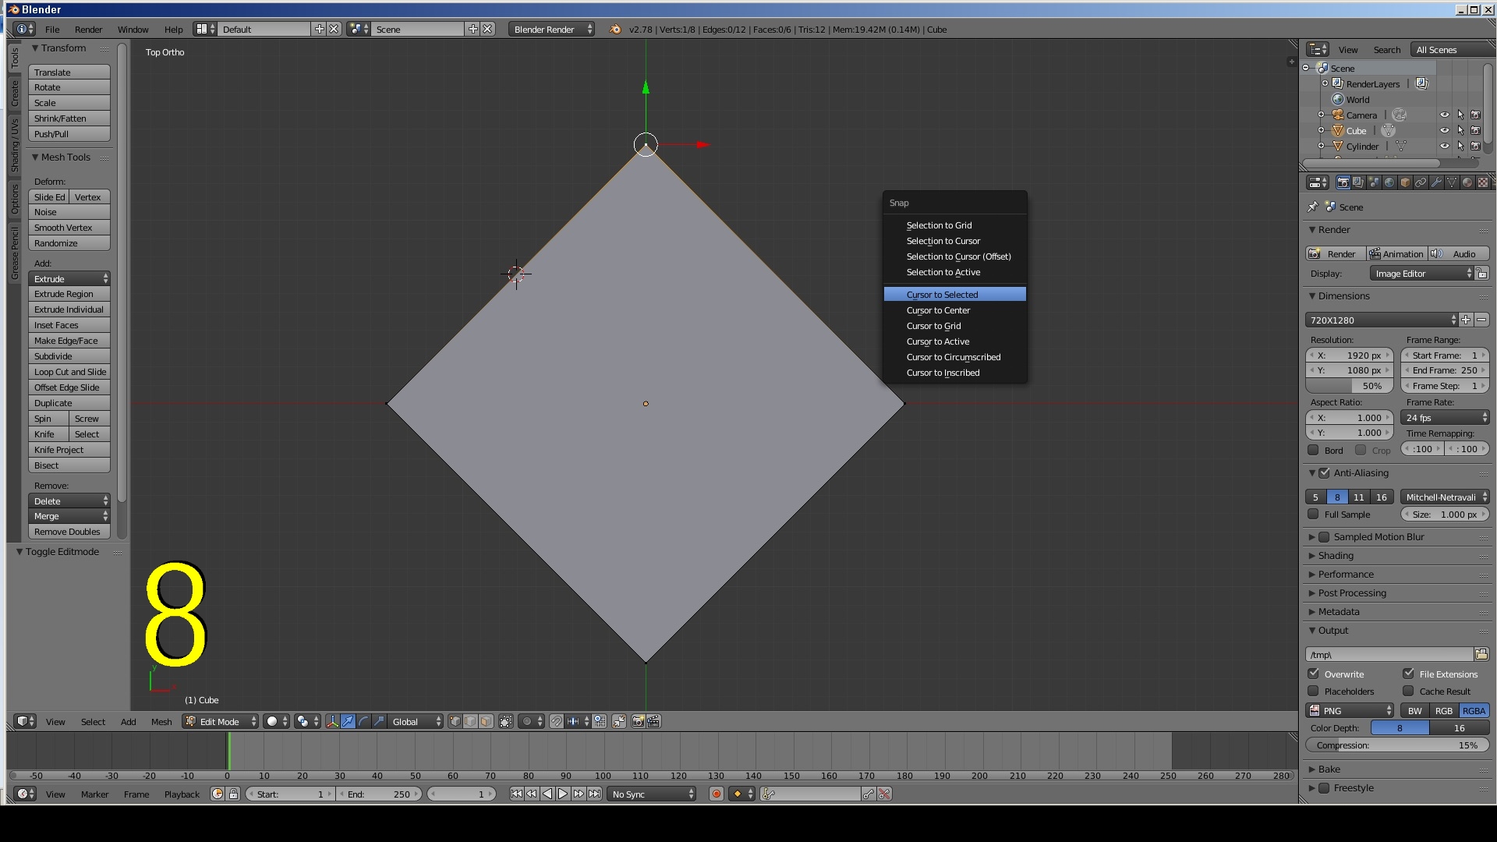Enable the Placeholders checkbox

[x=1314, y=692]
